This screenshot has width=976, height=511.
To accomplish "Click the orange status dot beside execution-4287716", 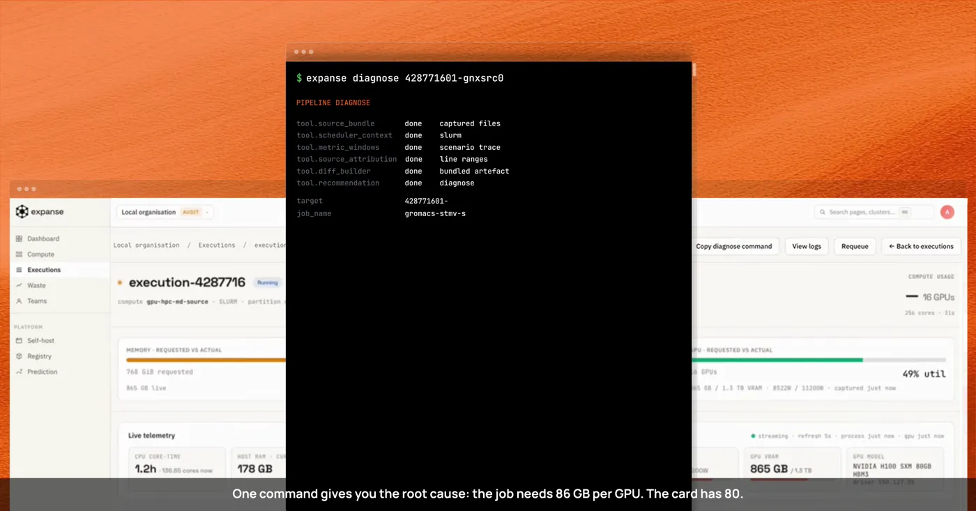I will pos(120,282).
